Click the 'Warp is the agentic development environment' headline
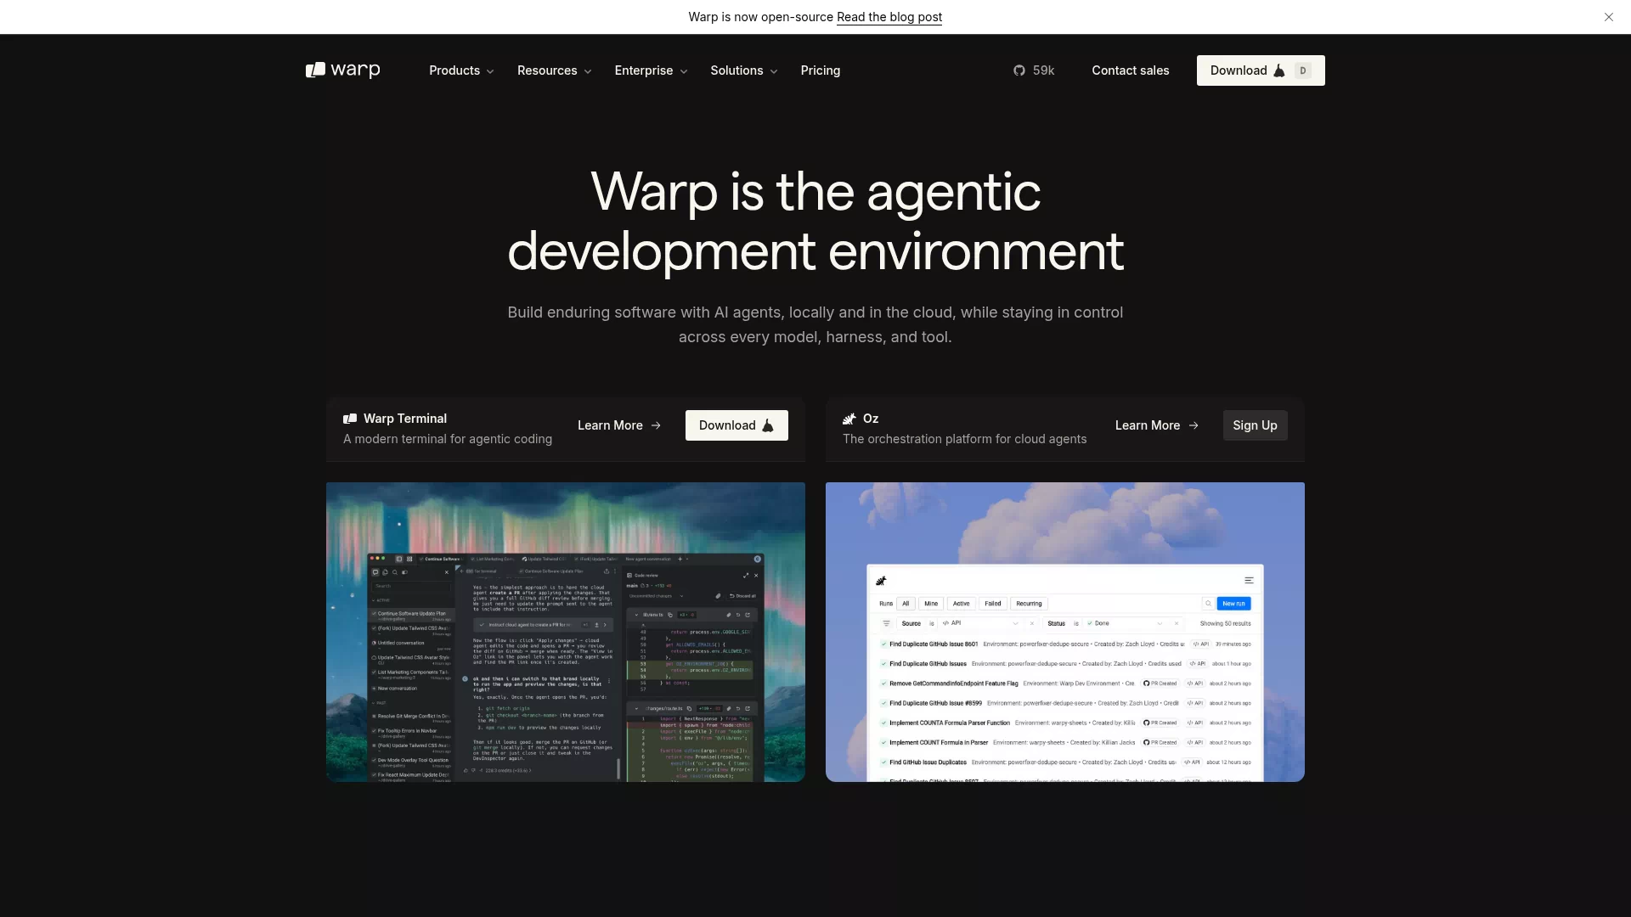 point(815,221)
